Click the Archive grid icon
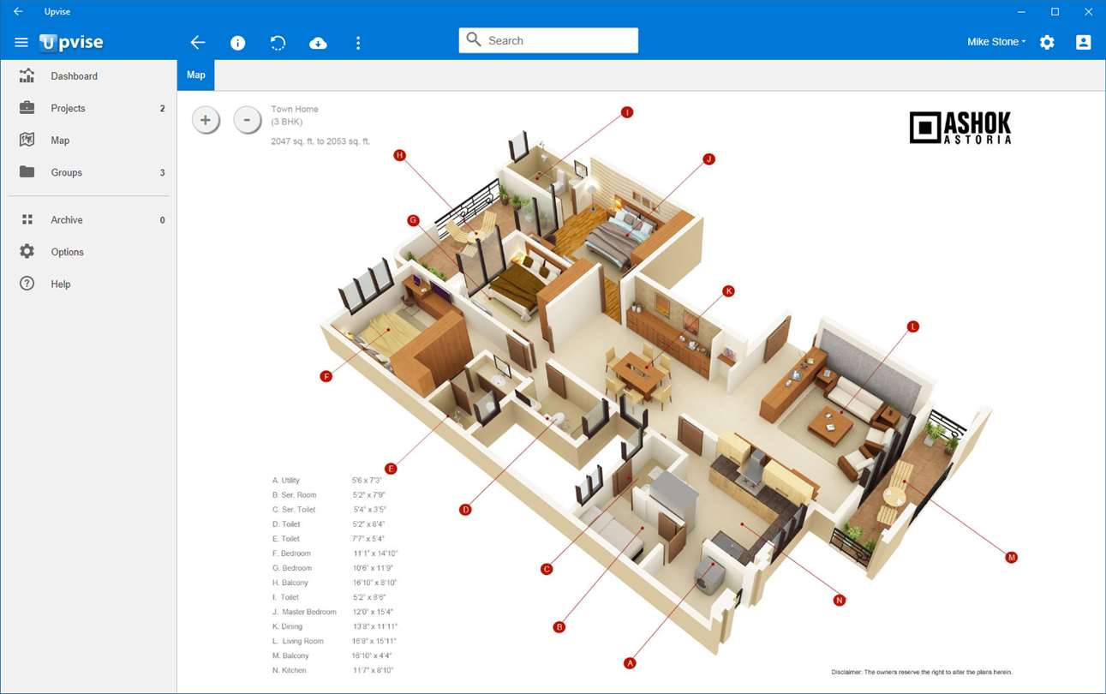Image resolution: width=1106 pixels, height=694 pixels. (x=27, y=219)
